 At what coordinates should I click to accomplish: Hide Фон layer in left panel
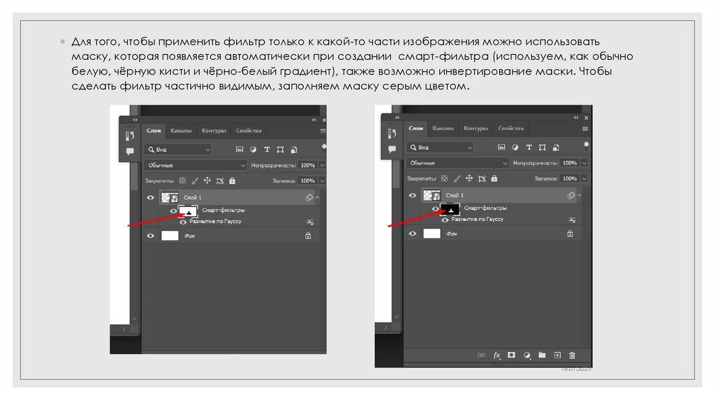[151, 236]
